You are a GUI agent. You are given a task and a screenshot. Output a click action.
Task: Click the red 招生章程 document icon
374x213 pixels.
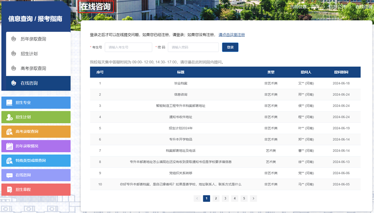tap(10, 190)
